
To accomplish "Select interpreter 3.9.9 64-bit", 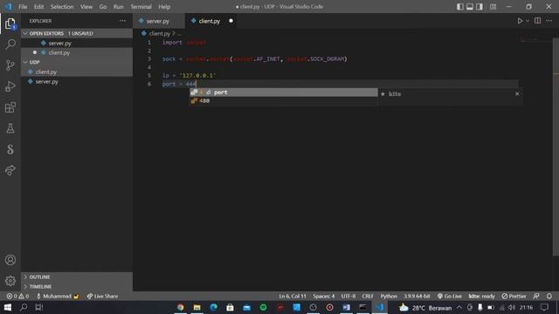I will click(417, 297).
